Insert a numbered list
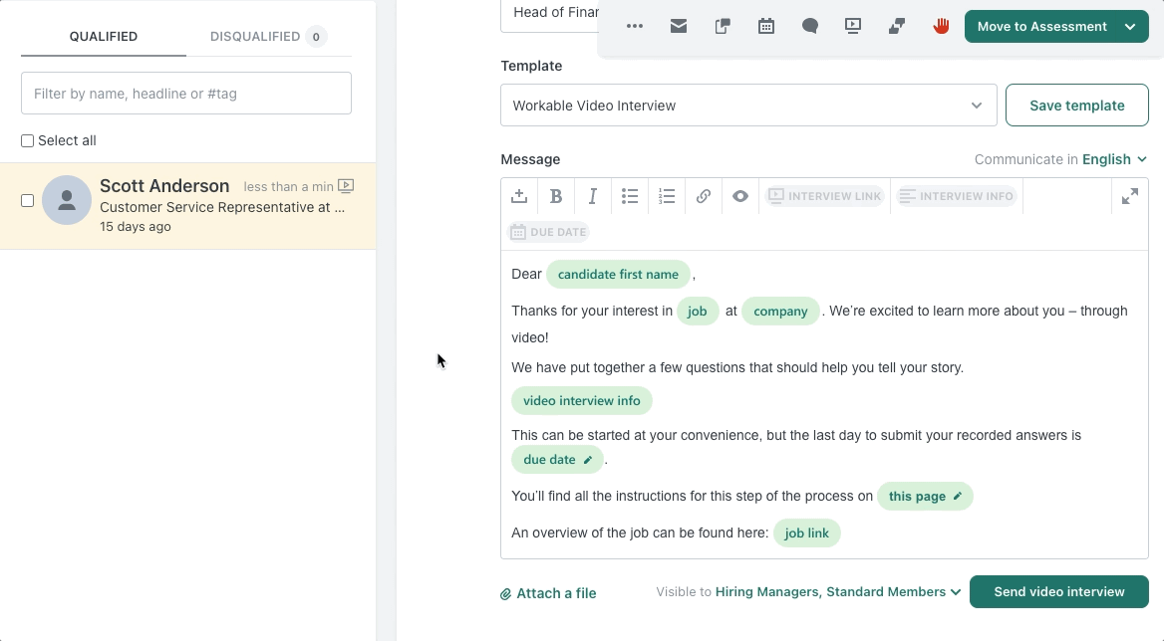 [667, 196]
